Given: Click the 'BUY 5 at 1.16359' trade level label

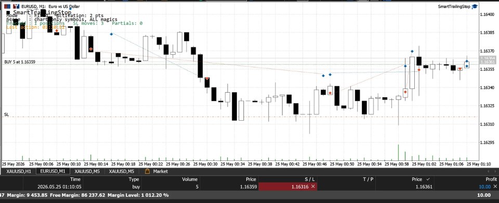Looking at the screenshot, I should pyautogui.click(x=20, y=62).
